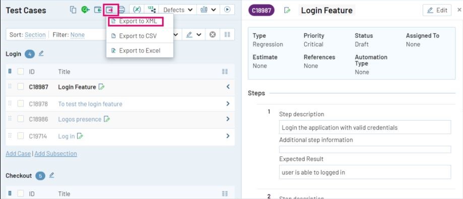Click the drag handle of the C18986 row
Viewport: 463px width, 199px height.
[x=10, y=118]
